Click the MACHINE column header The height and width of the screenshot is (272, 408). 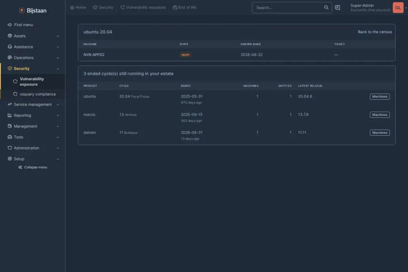click(90, 44)
